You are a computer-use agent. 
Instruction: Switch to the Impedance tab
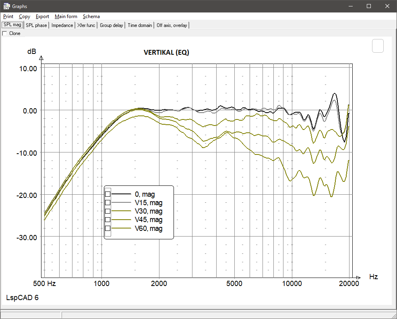click(x=62, y=25)
